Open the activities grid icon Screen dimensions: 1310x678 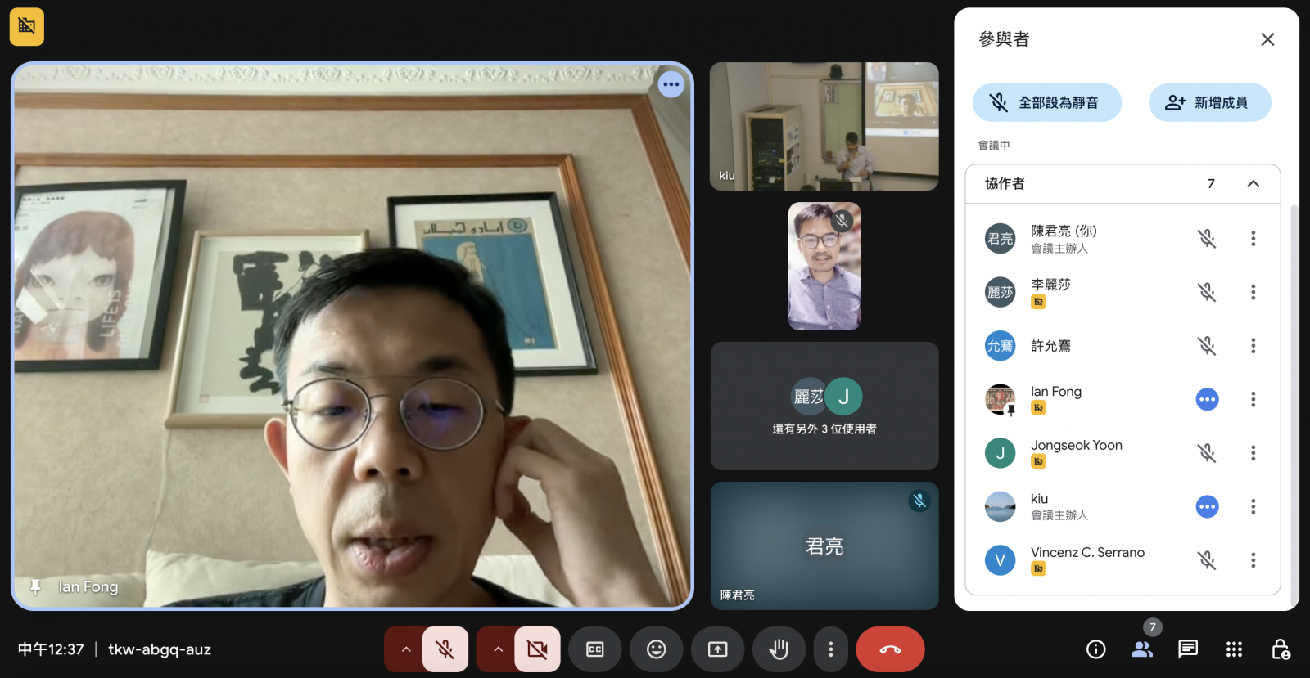pyautogui.click(x=1234, y=649)
